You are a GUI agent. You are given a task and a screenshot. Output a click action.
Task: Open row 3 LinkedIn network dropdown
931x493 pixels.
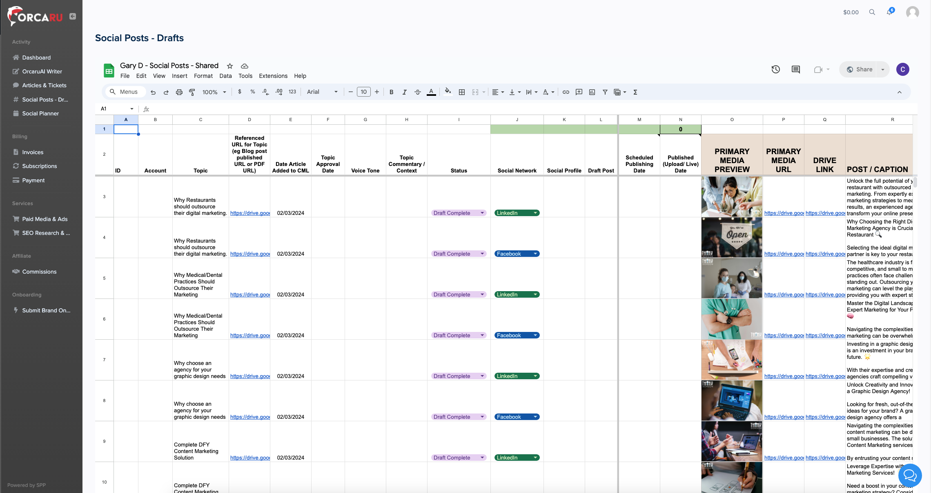(x=535, y=213)
